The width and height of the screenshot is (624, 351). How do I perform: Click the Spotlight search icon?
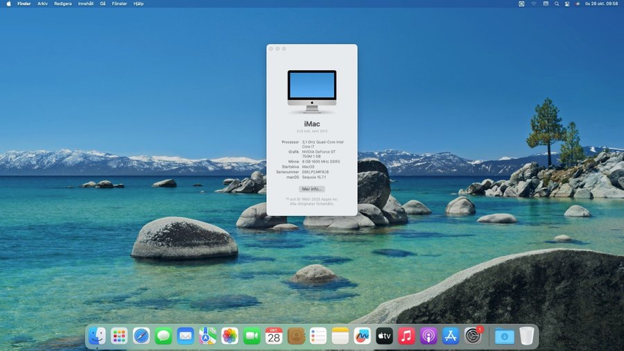pos(556,3)
